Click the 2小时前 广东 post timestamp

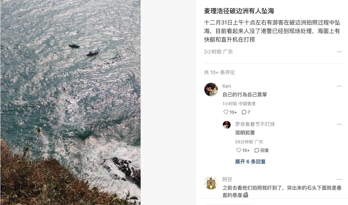[x=218, y=52]
